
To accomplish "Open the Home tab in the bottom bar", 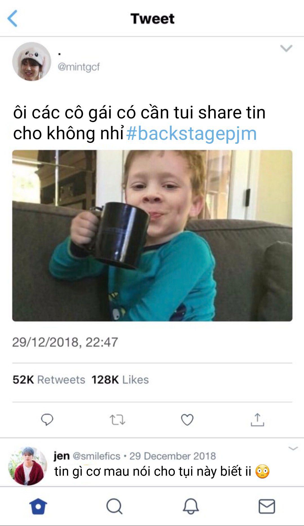I will (x=38, y=506).
